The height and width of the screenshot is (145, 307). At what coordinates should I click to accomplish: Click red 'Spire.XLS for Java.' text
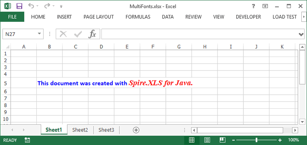click(x=161, y=83)
